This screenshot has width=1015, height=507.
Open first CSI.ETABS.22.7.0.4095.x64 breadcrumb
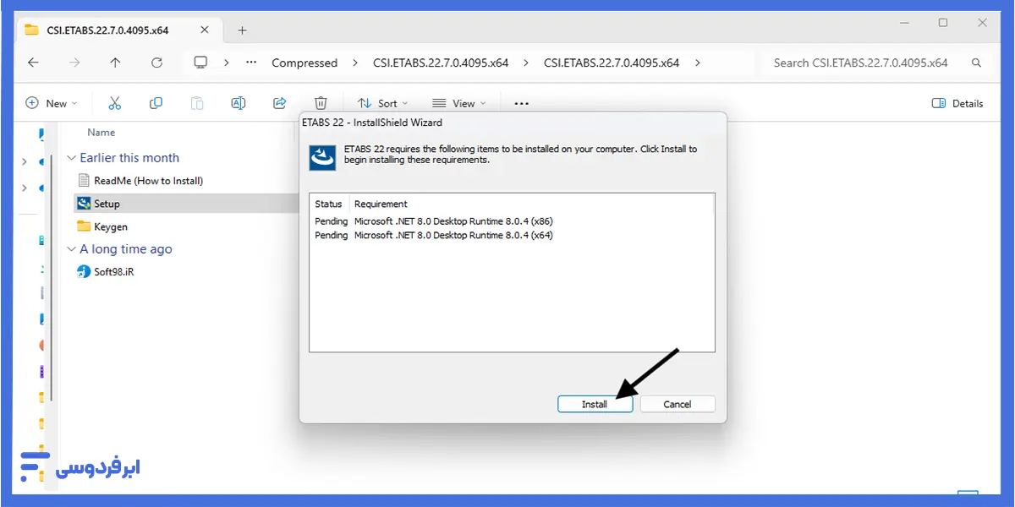(441, 63)
